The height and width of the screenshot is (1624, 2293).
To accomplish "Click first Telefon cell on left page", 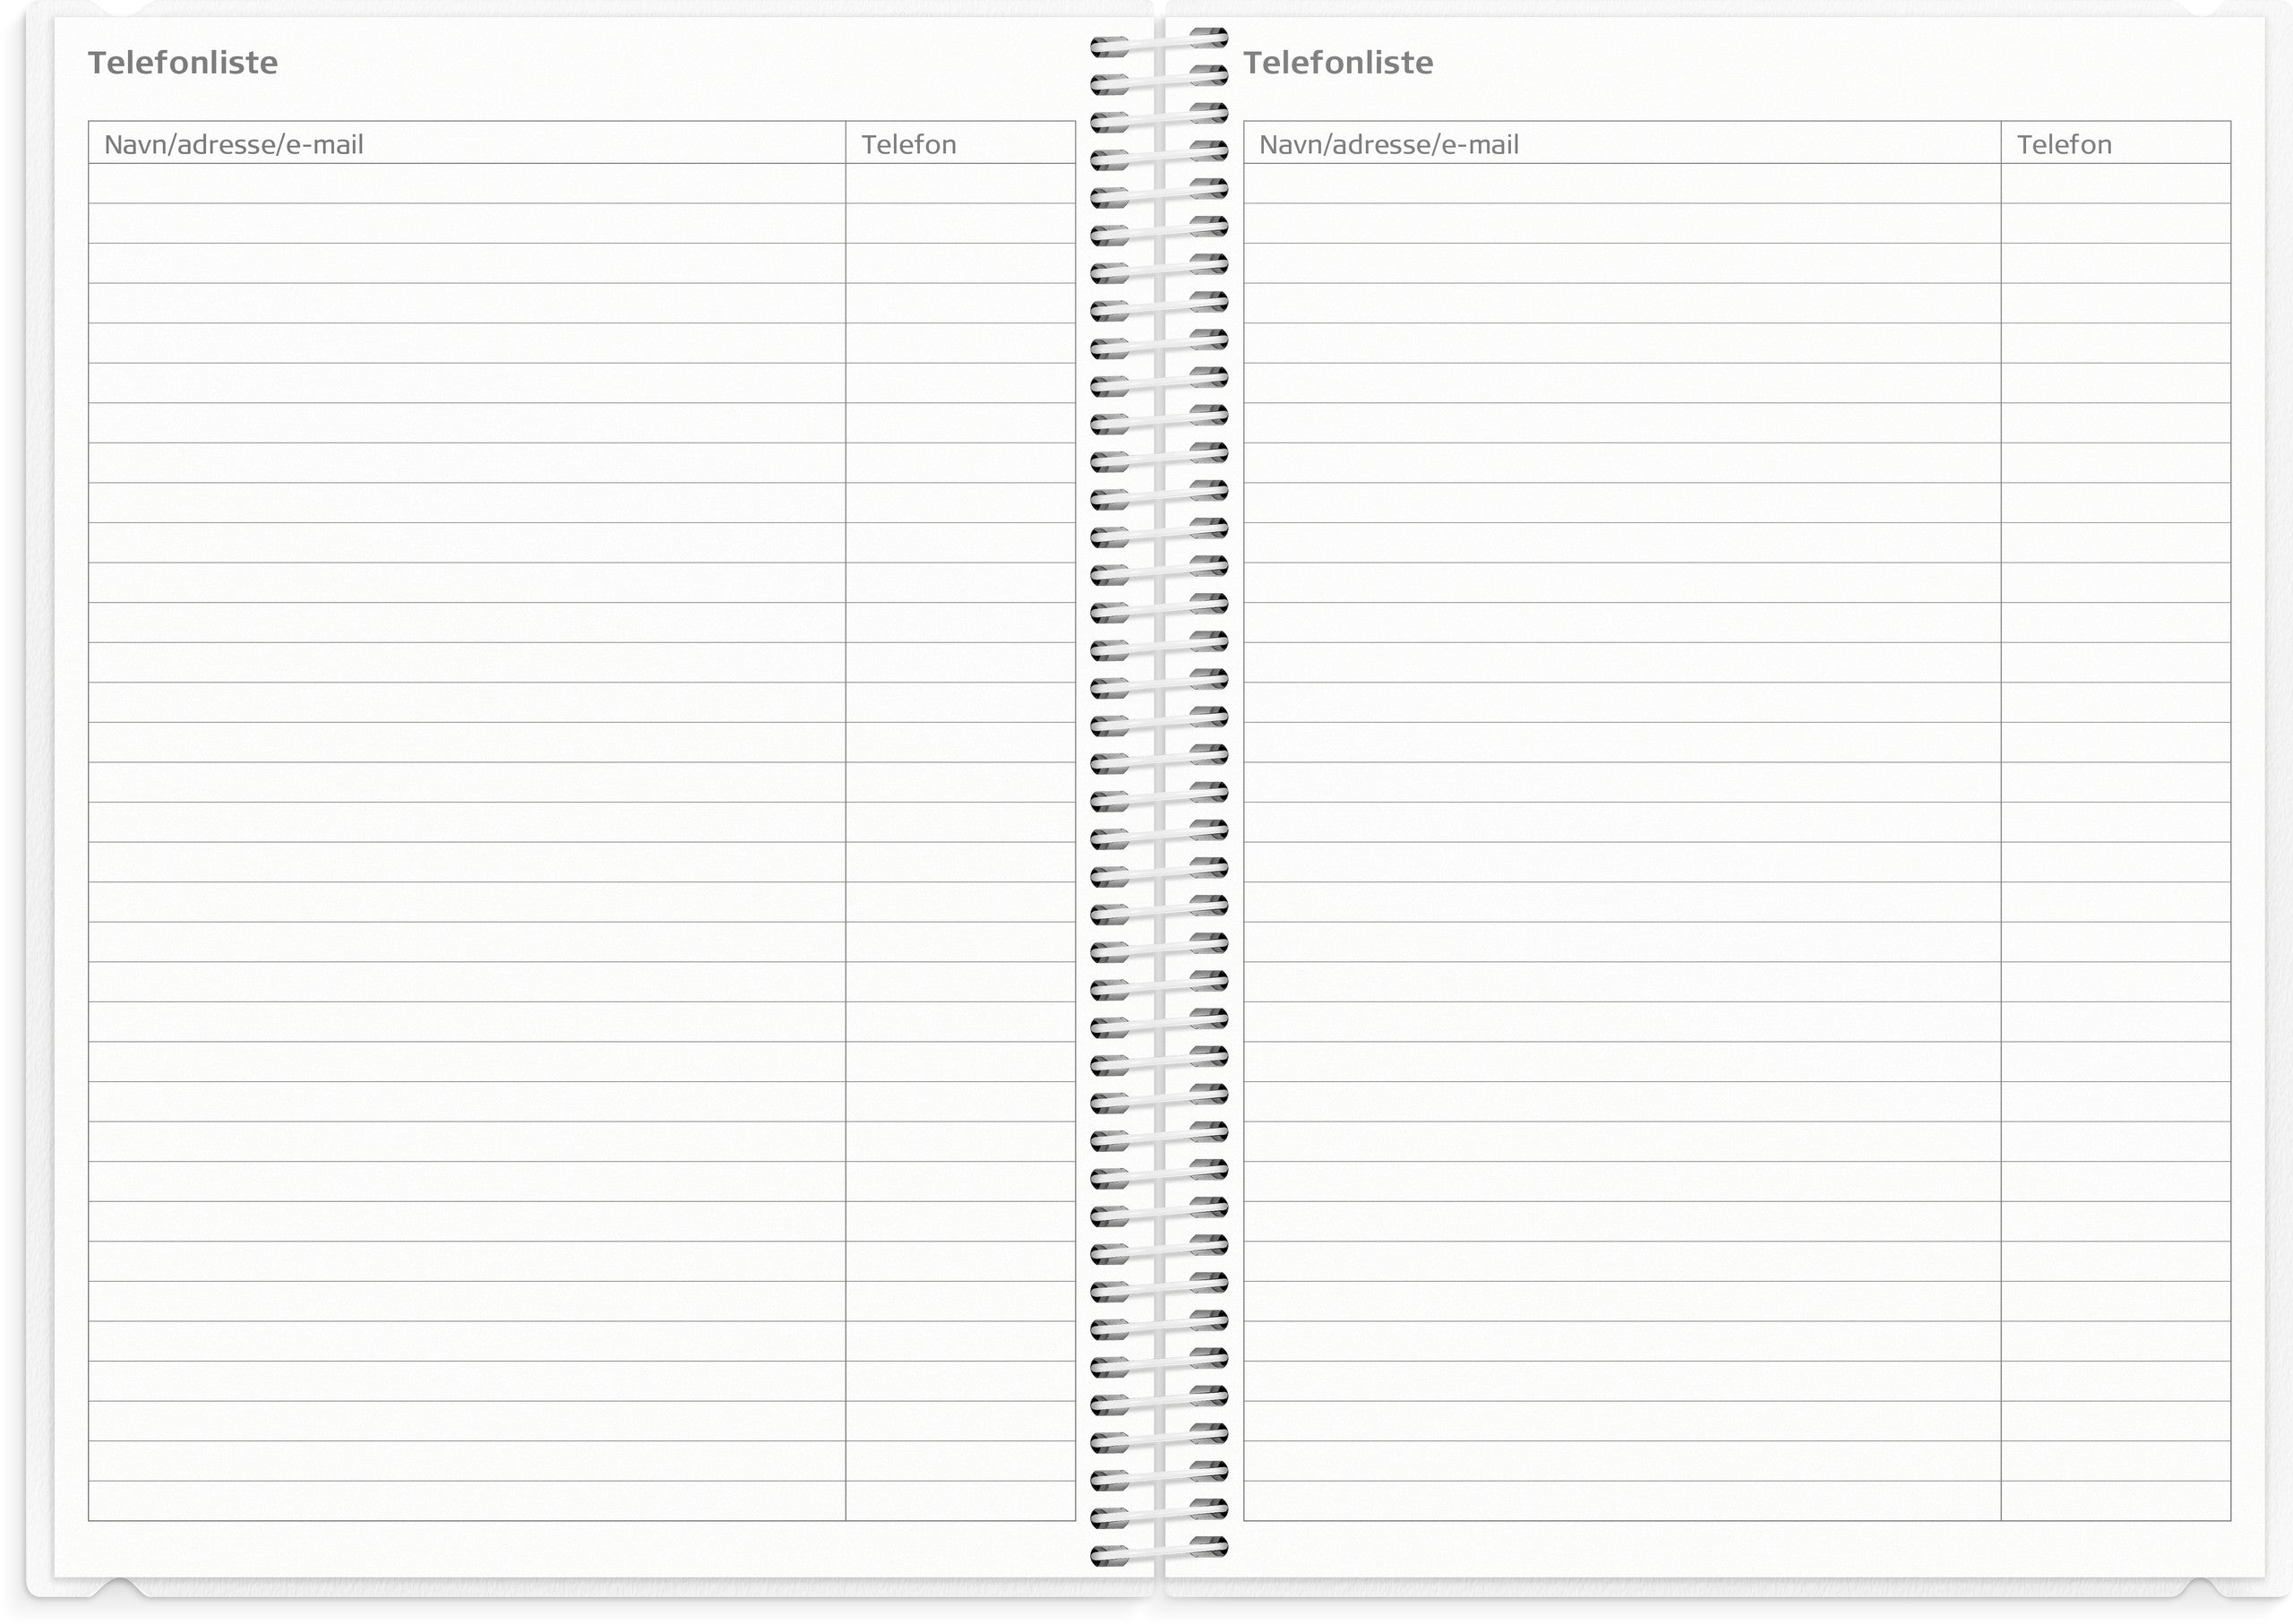I will [960, 184].
